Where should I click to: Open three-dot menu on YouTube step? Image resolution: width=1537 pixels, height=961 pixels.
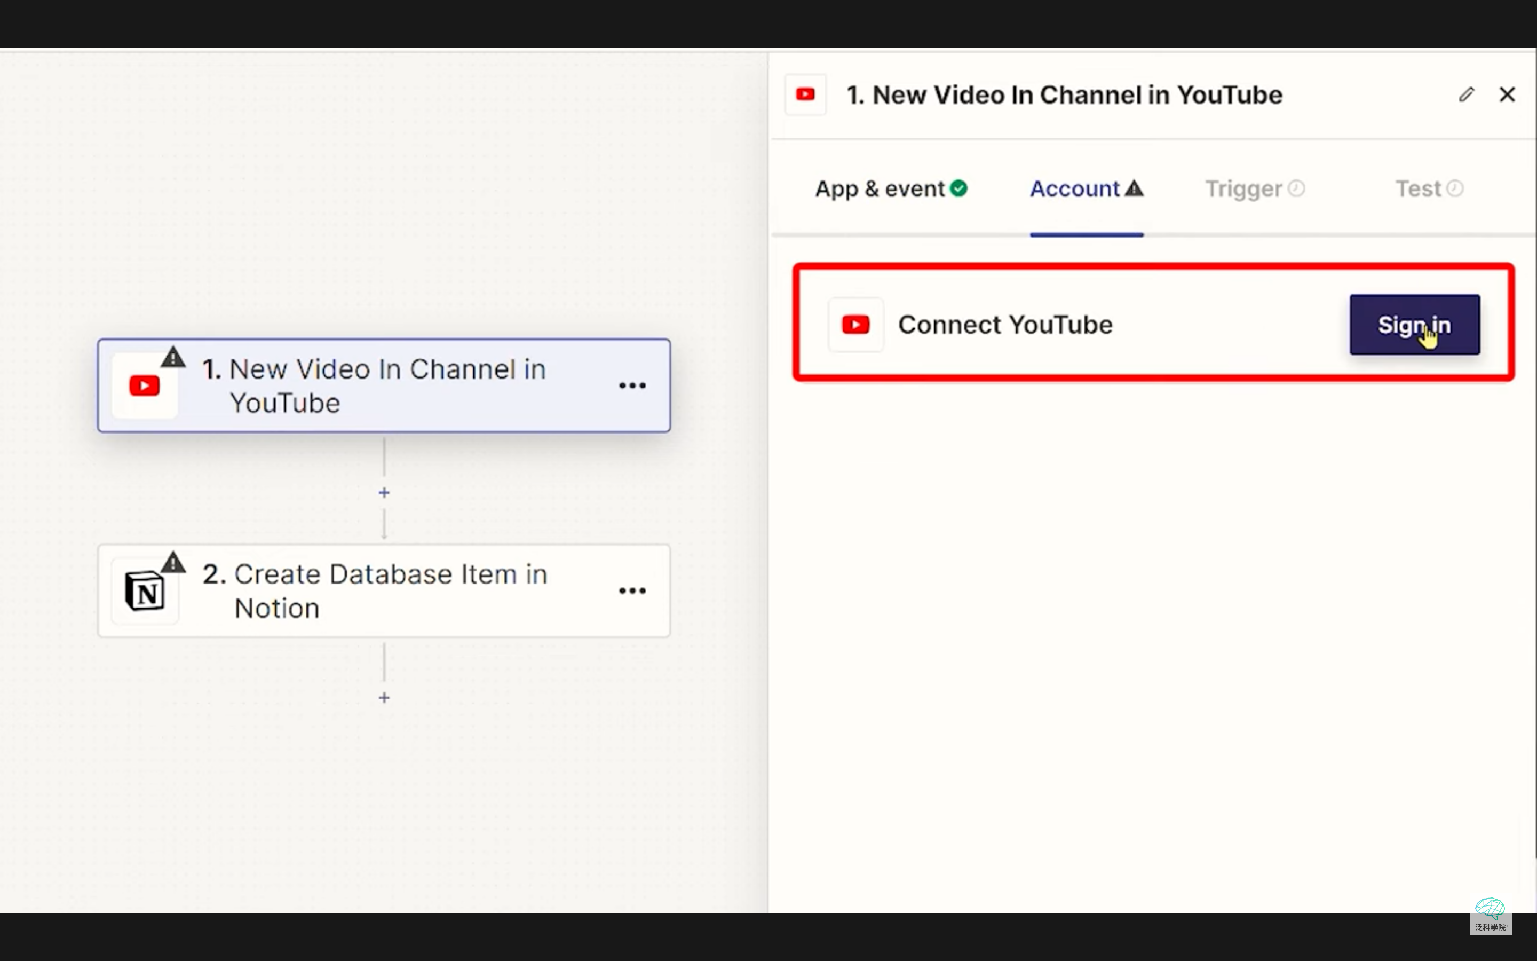[632, 386]
